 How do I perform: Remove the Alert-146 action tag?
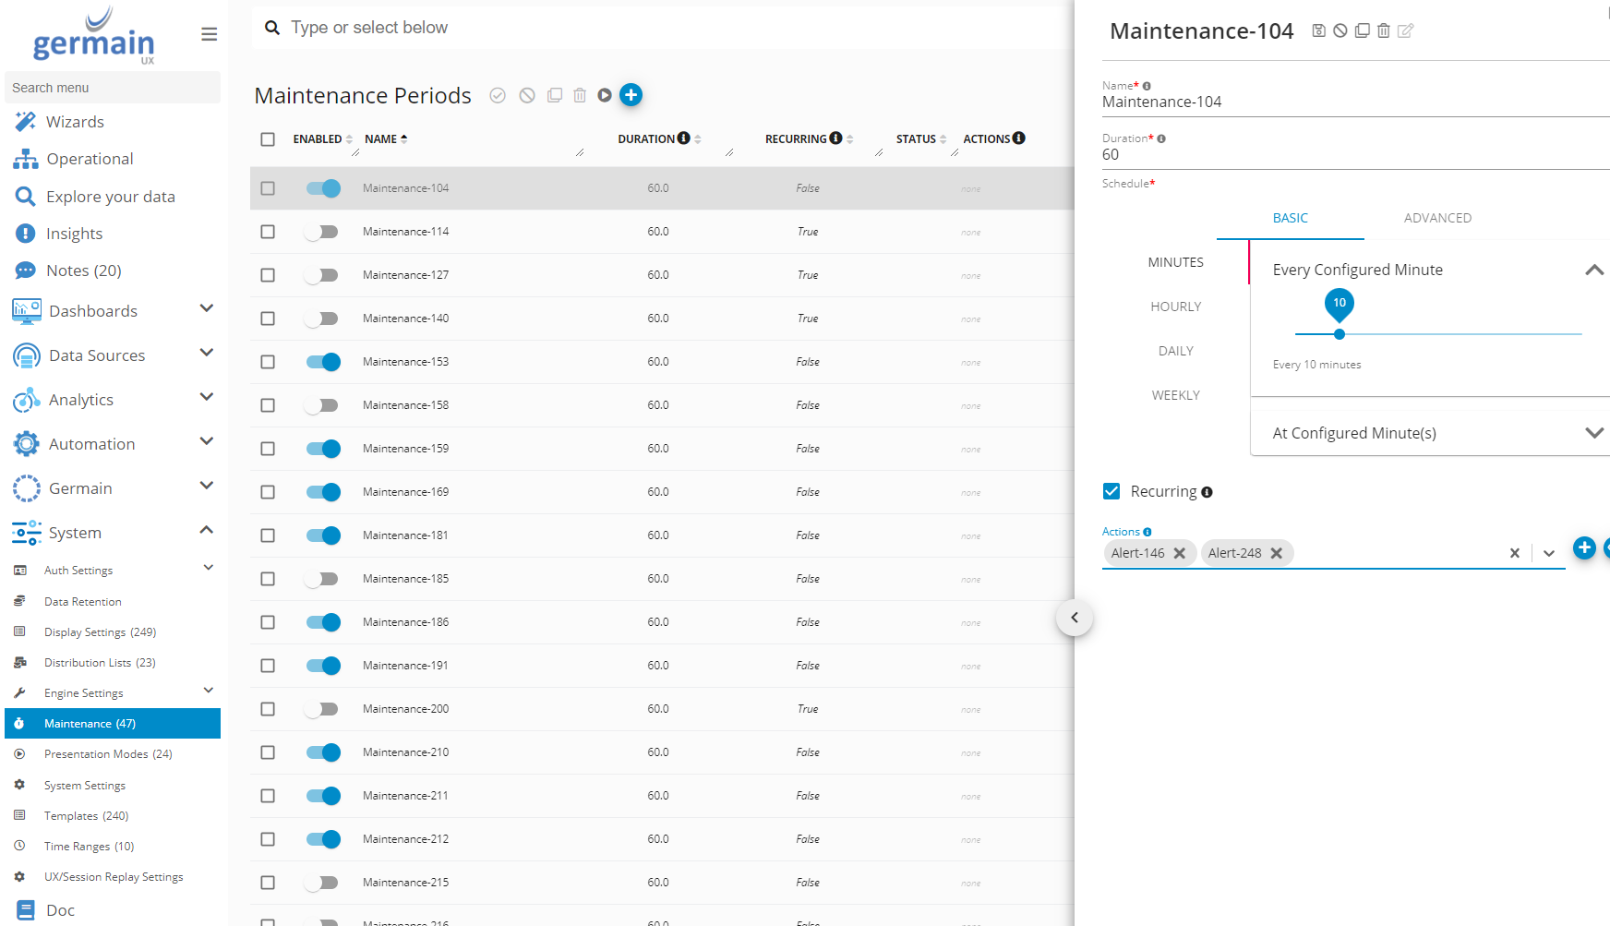(1179, 553)
